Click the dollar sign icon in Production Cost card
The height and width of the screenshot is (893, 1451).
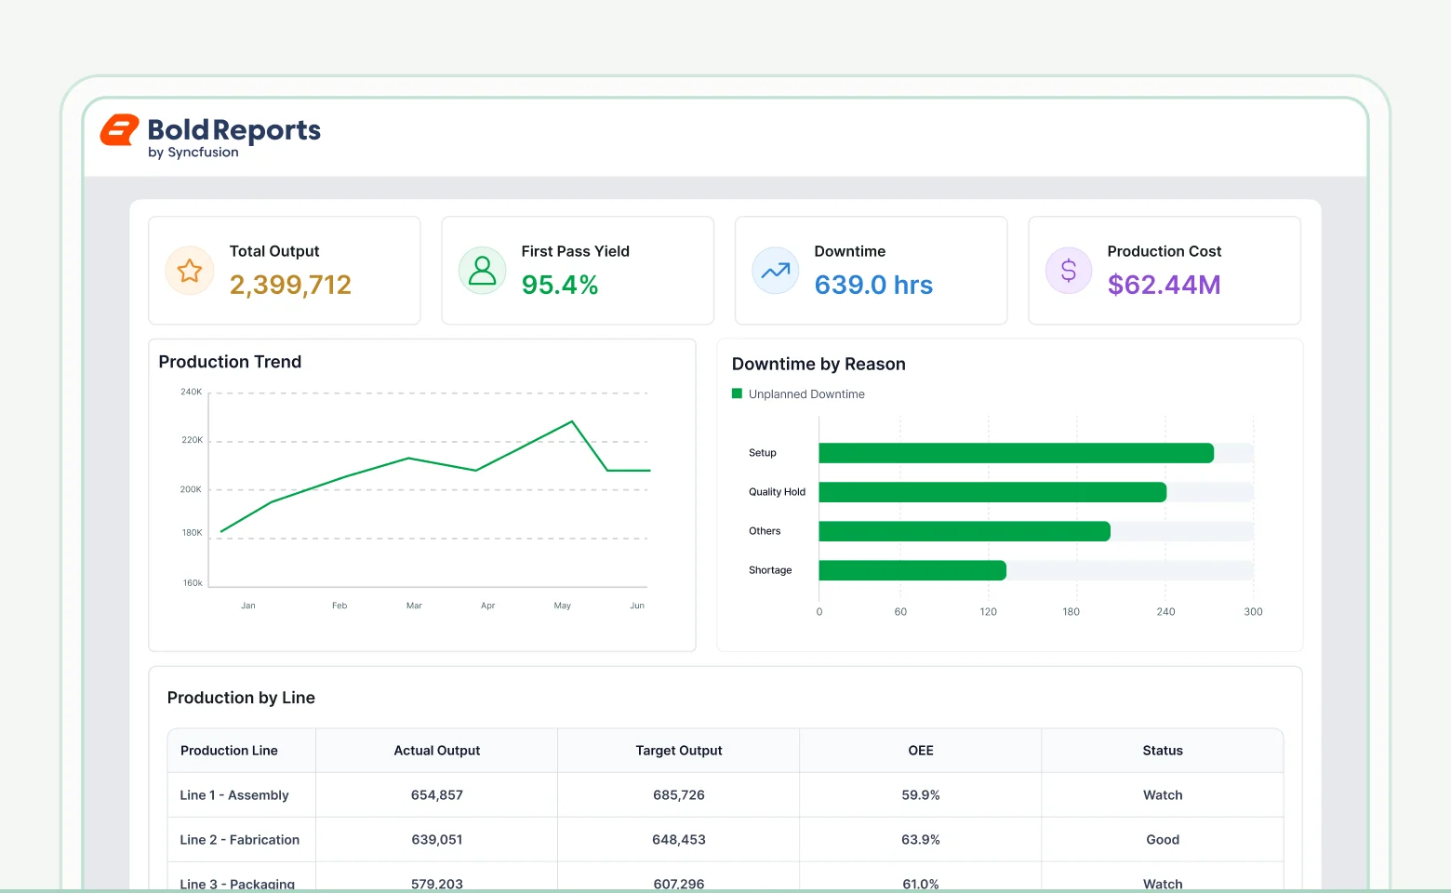pyautogui.click(x=1069, y=271)
